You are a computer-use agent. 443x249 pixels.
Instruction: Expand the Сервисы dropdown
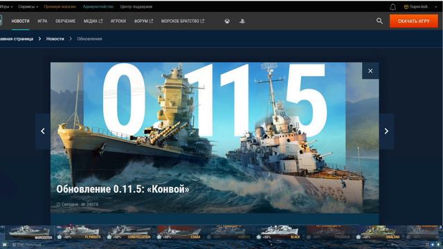pyautogui.click(x=28, y=6)
